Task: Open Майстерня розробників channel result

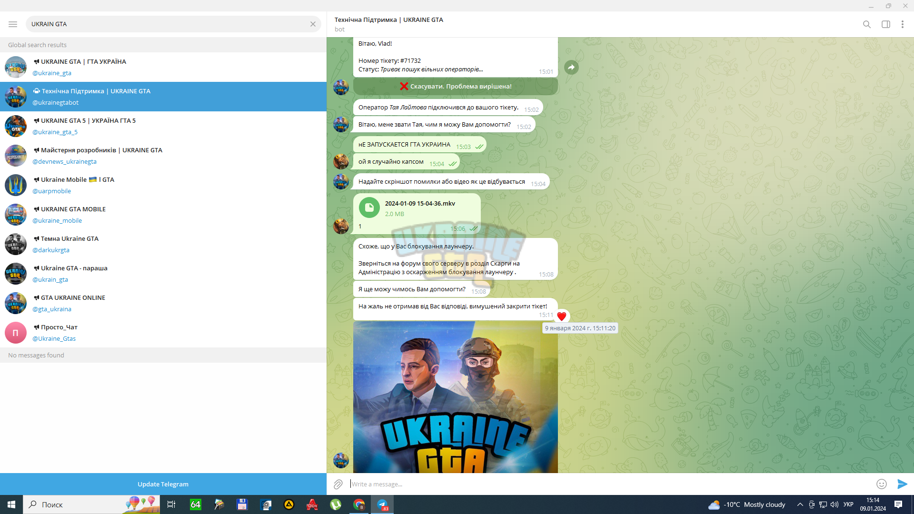Action: point(163,156)
